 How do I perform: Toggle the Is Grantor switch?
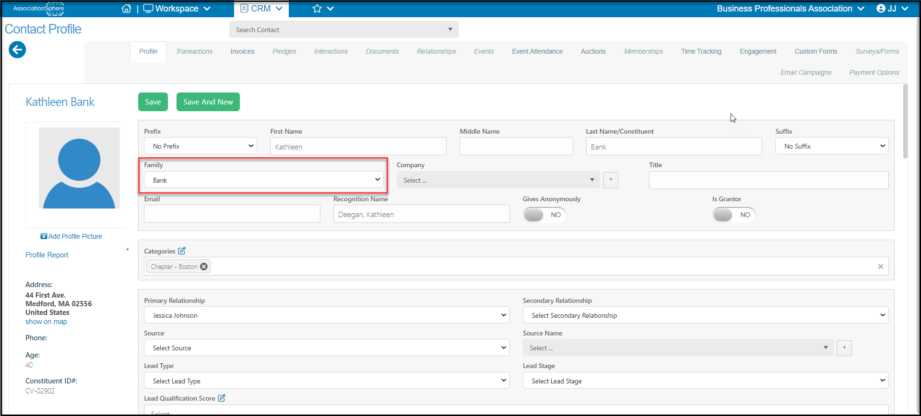pos(733,215)
